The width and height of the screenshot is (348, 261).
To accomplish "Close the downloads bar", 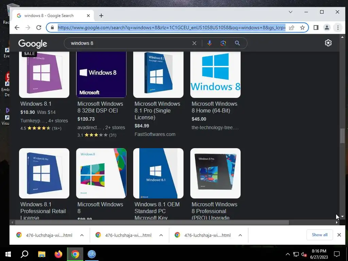I will 339,235.
